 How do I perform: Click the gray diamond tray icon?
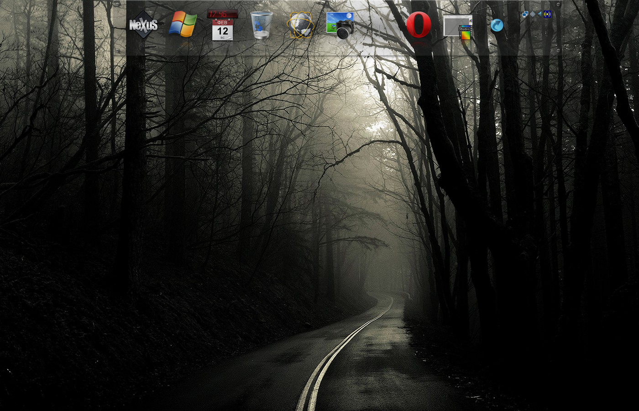[x=532, y=14]
